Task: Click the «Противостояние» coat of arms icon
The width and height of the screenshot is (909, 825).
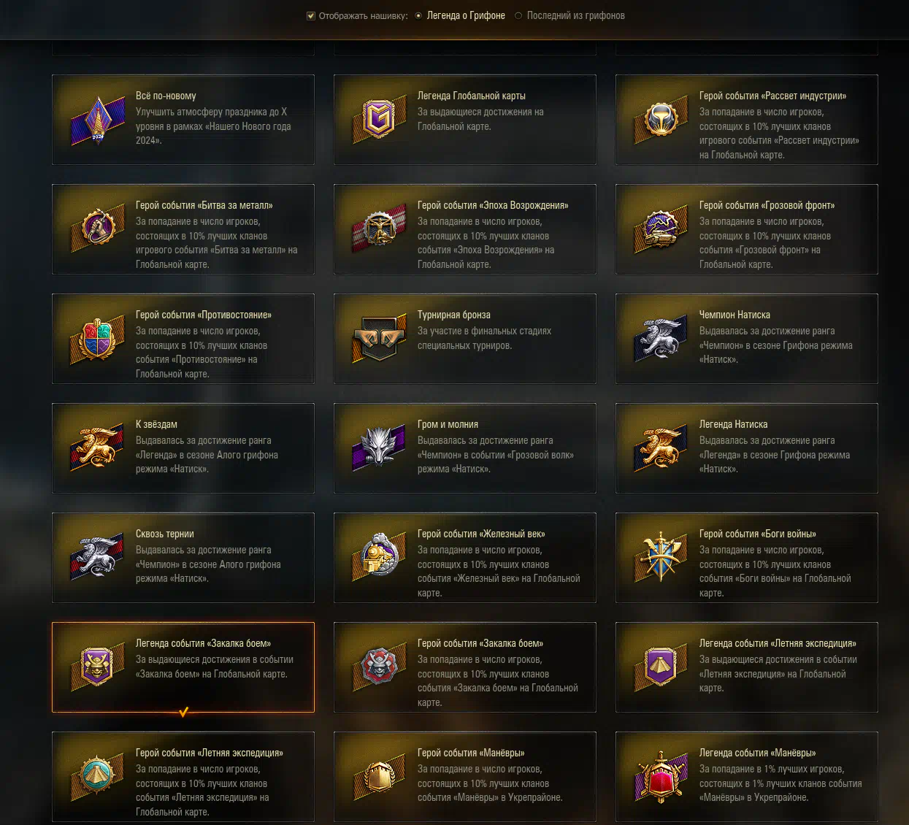Action: [98, 338]
